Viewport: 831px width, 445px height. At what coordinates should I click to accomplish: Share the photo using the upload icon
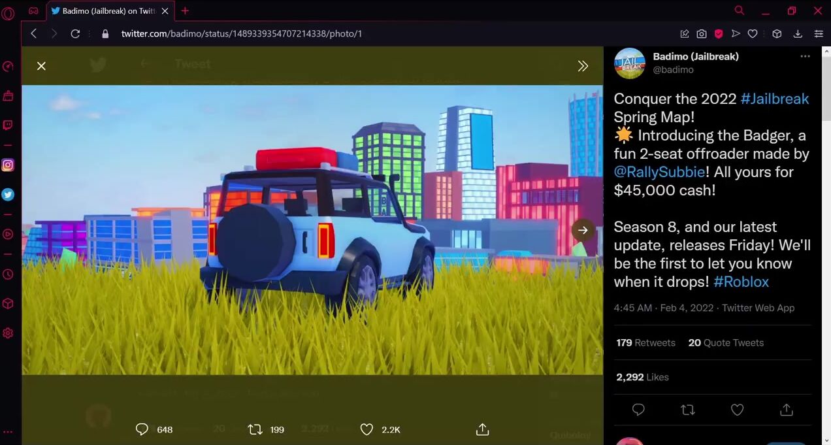click(482, 429)
